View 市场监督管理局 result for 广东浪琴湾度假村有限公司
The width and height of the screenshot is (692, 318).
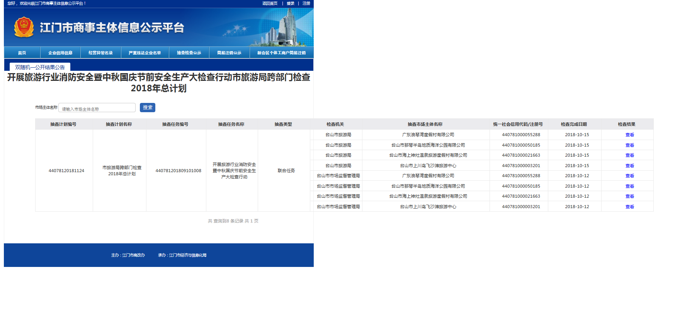coord(629,176)
